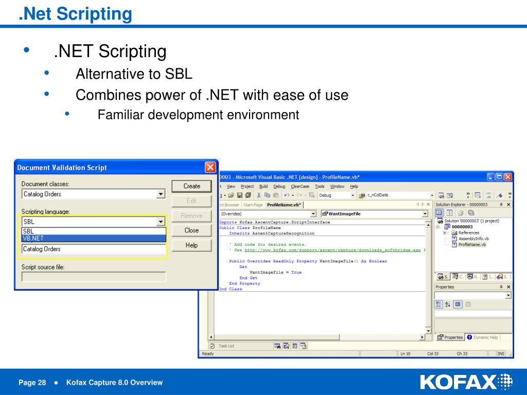This screenshot has height=395, width=527.
Task: Click Refresh icon in Solution Explorer toolbar
Action: click(x=450, y=212)
